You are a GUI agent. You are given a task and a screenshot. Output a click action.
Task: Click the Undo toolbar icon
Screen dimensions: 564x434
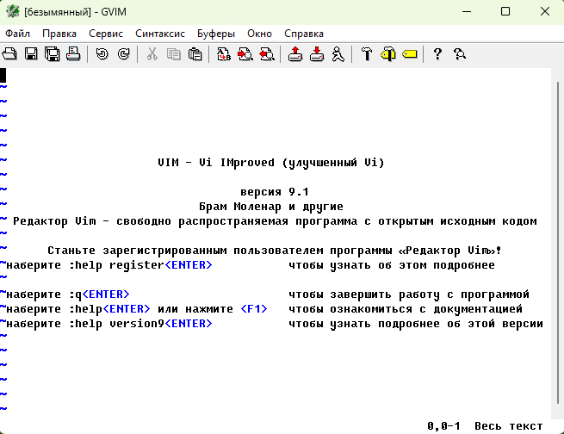point(102,54)
